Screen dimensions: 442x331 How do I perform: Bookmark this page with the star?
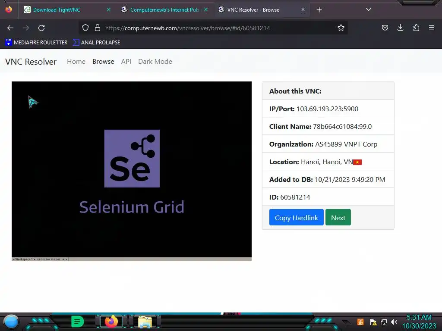click(341, 28)
